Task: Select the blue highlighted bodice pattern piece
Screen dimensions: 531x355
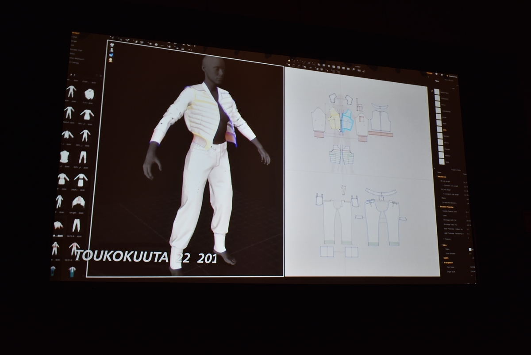Action: (x=347, y=121)
